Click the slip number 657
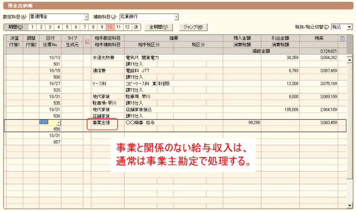Screen dimensions: 356x211 [57, 142]
